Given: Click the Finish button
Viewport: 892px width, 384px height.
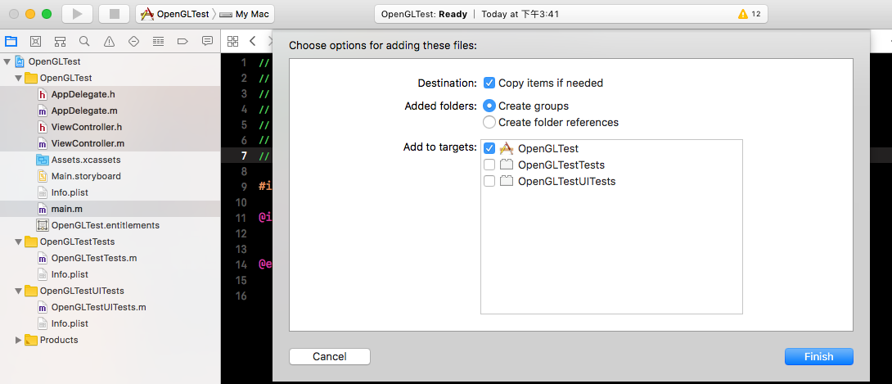Looking at the screenshot, I should [x=818, y=357].
